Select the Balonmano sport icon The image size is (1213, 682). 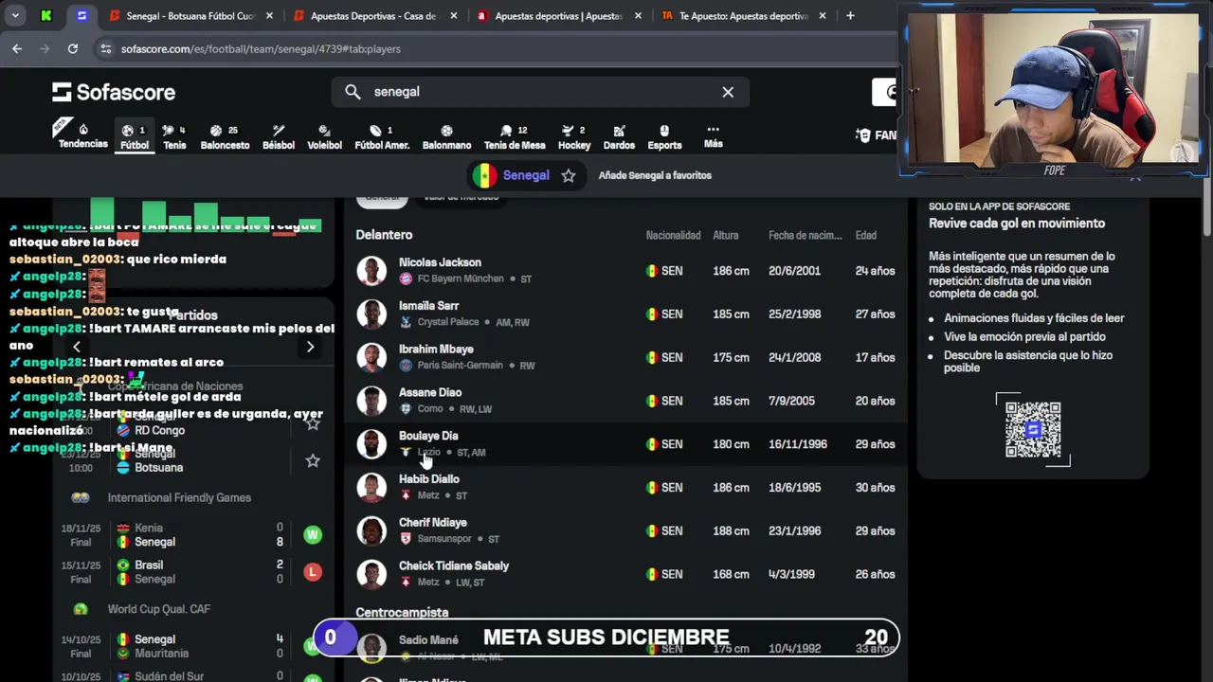[x=446, y=136]
